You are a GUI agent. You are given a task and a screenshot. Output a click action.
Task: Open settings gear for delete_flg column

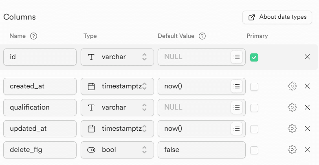pyautogui.click(x=292, y=150)
